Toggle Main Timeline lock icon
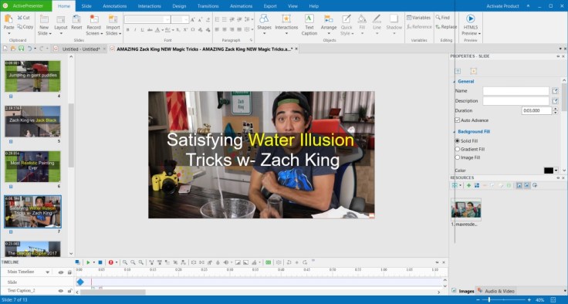Image resolution: width=568 pixels, height=304 pixels. 69,272
